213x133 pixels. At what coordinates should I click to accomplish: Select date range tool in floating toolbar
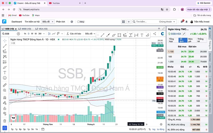(136, 35)
